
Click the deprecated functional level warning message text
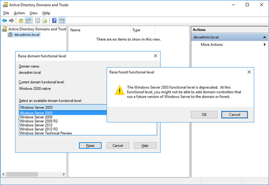(x=184, y=92)
